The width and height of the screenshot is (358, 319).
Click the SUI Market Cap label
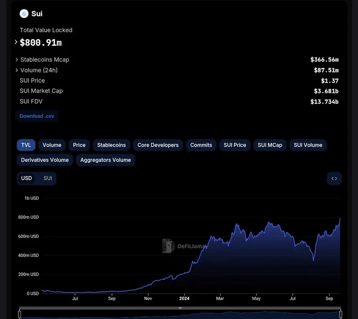41,91
